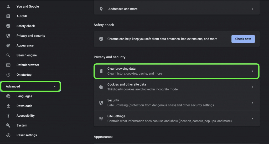
Task: Click the Languages globe icon
Action: click(8, 96)
